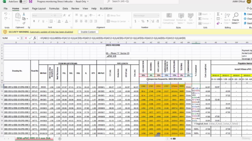Click the Font Color letter A

point(67,21)
